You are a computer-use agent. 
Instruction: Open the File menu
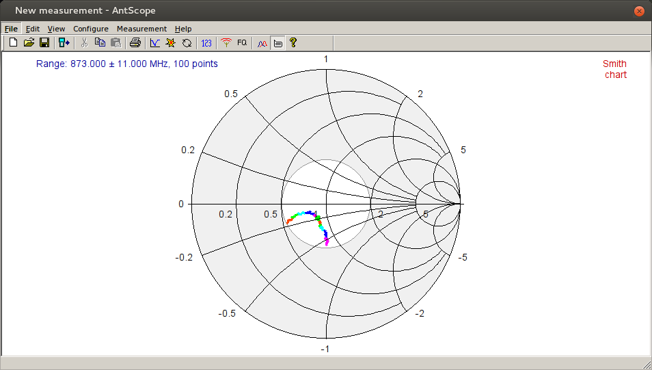coord(11,29)
